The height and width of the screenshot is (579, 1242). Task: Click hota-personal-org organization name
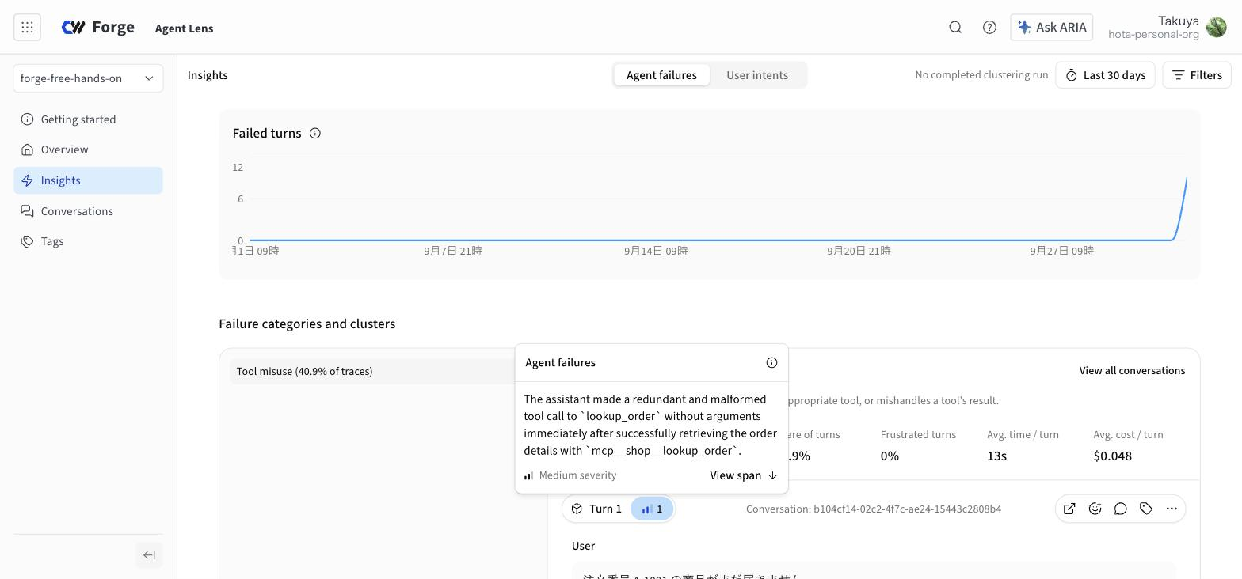pyautogui.click(x=1153, y=34)
